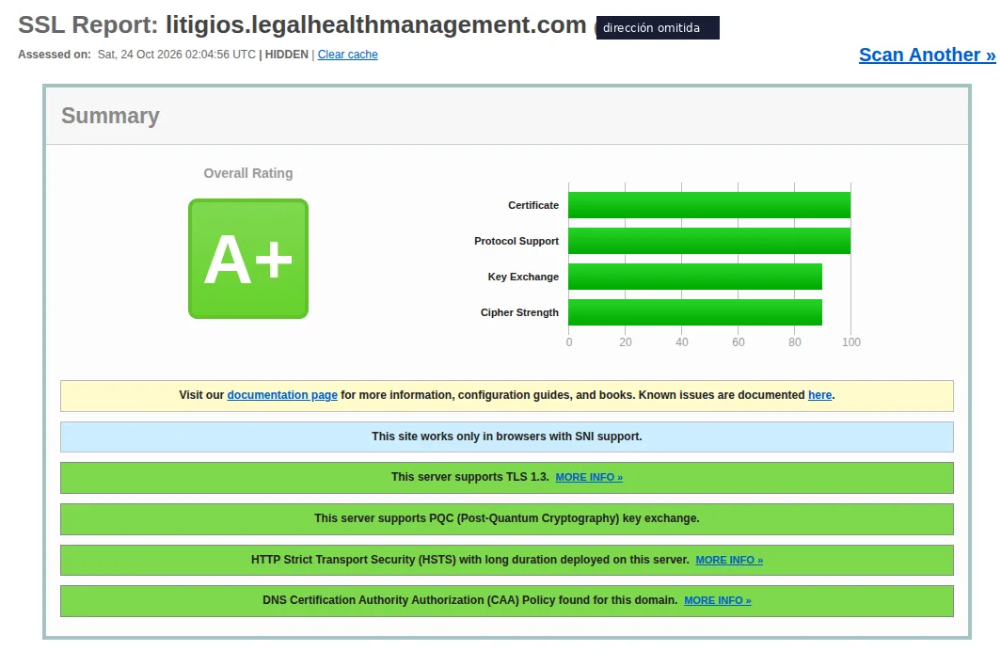Select the litigios.legalhealthmanagement.com hostname text
This screenshot has width=1001, height=651.
coord(376,24)
